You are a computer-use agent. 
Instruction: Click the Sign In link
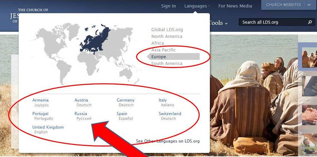pos(168,6)
